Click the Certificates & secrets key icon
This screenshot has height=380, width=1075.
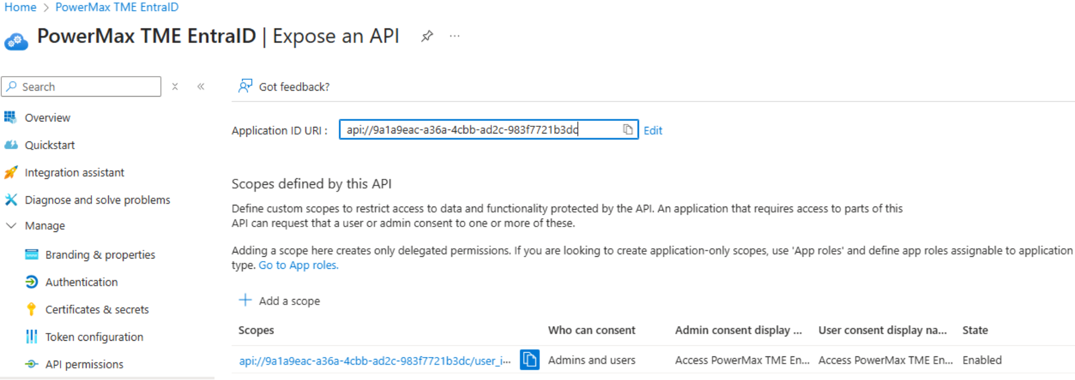tap(31, 309)
